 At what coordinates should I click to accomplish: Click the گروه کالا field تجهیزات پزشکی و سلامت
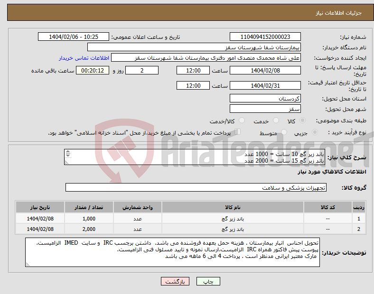[196, 187]
